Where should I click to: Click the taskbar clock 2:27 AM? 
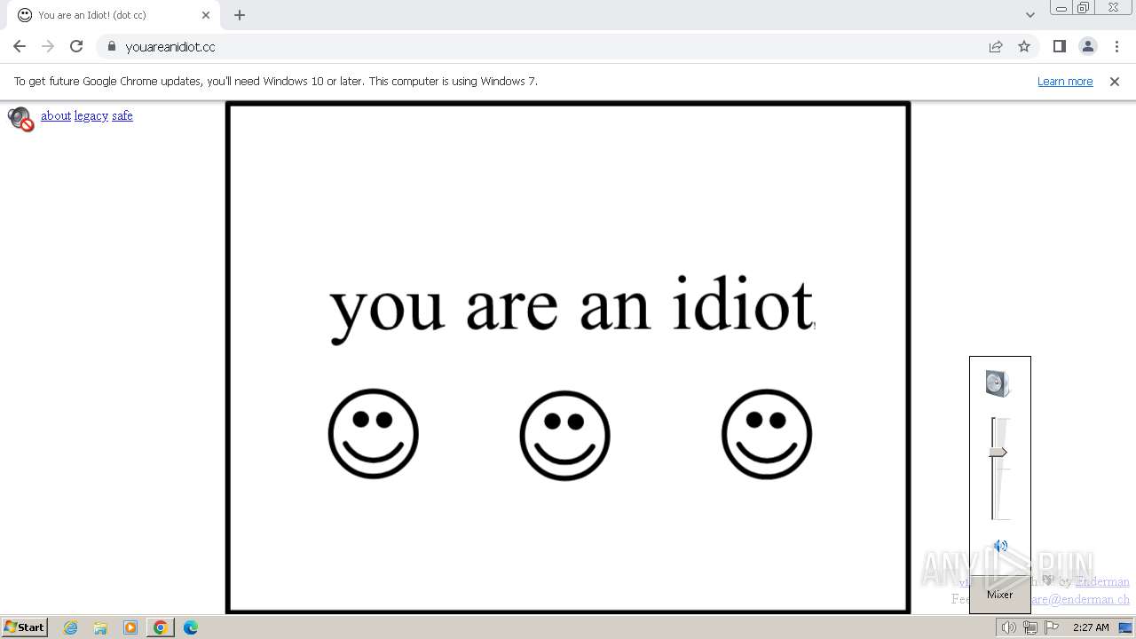[1091, 627]
